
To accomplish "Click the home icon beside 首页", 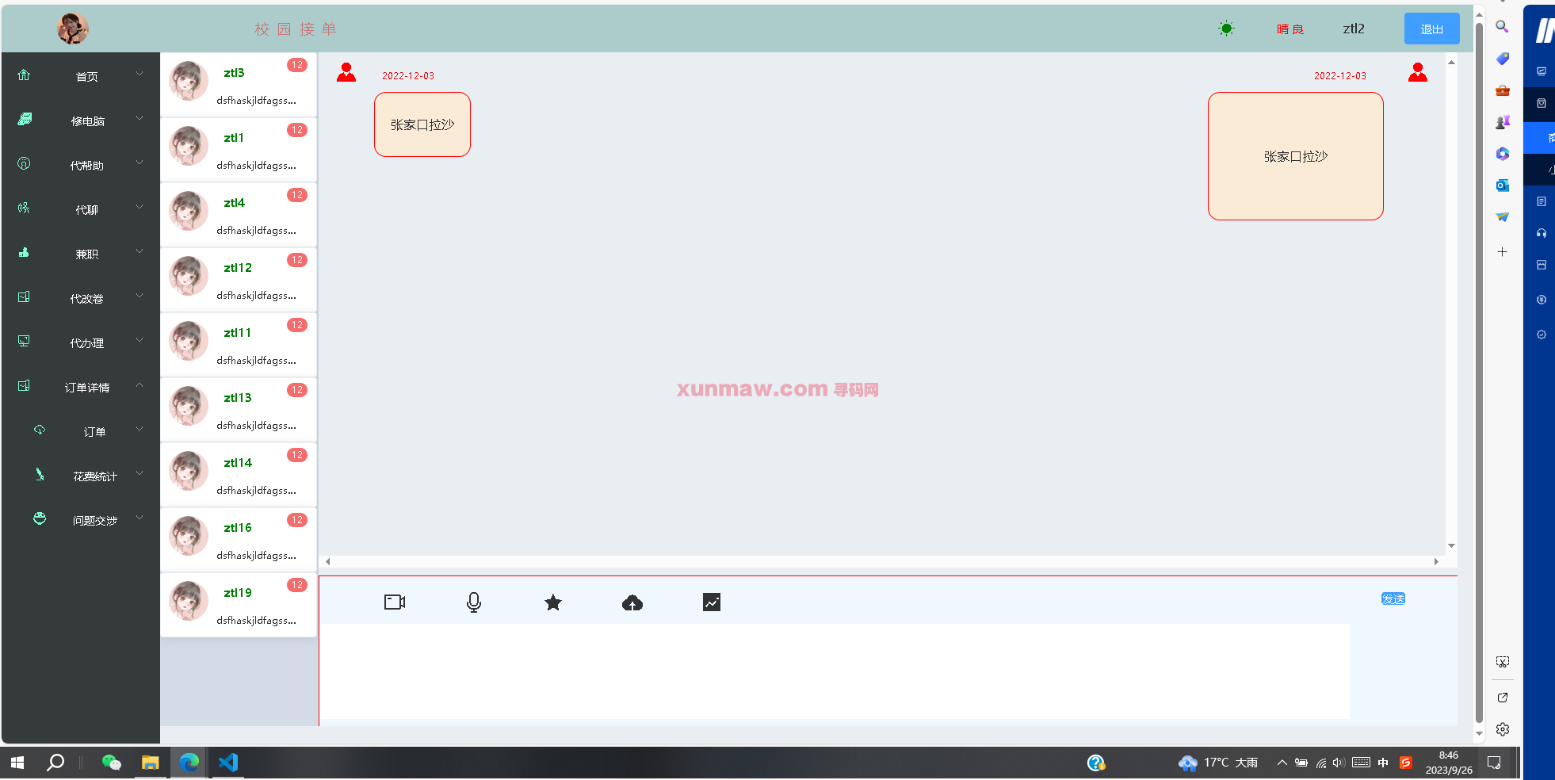I will [x=24, y=75].
